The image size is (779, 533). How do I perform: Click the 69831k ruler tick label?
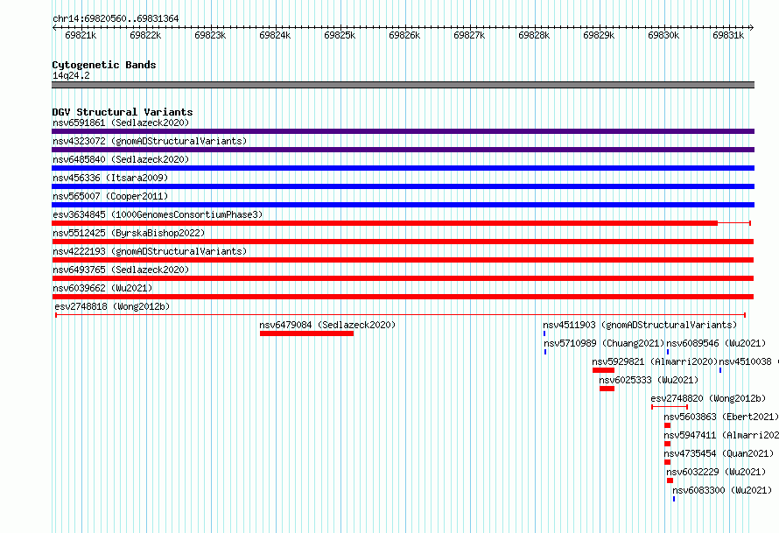click(728, 35)
